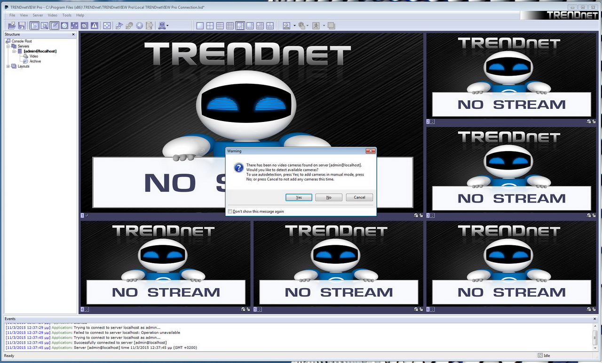602x363 pixels.
Task: Collapse the Servers tree node
Action: point(8,46)
